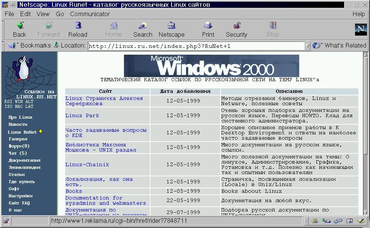Click the page proxy icon beside Location

click(56, 45)
